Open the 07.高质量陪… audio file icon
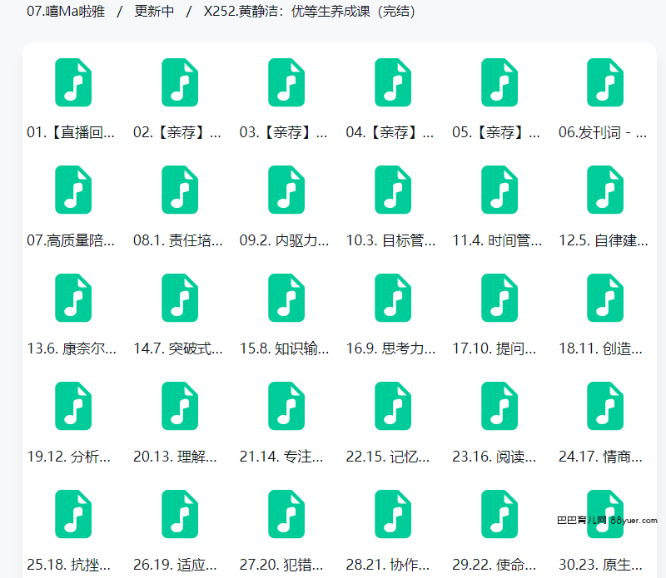Viewport: 666px width, 578px height. pos(73,190)
